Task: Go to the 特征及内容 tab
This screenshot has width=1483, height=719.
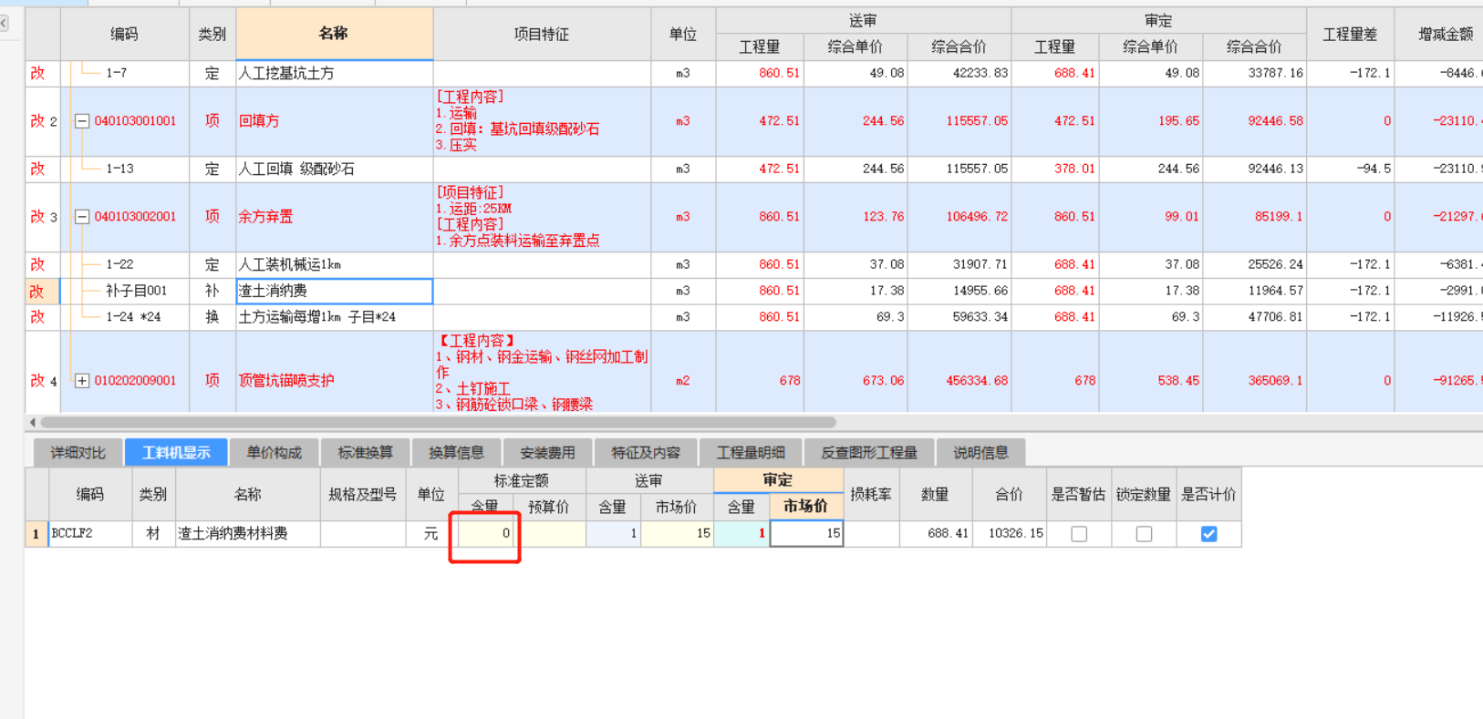Action: click(646, 453)
